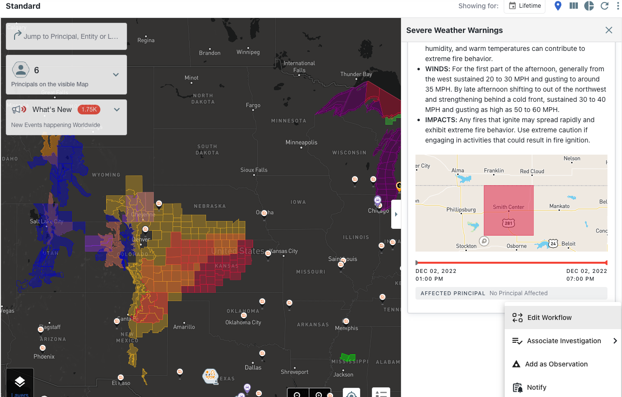622x397 pixels.
Task: Click the IMPACTS bullet label
Action: (x=441, y=120)
